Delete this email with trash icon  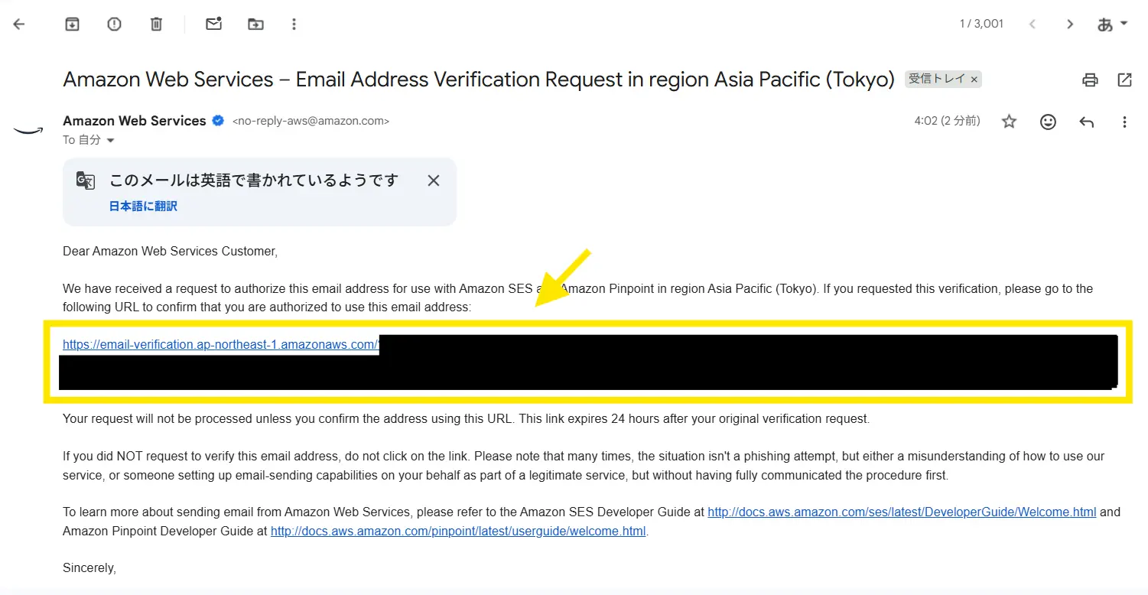click(156, 24)
